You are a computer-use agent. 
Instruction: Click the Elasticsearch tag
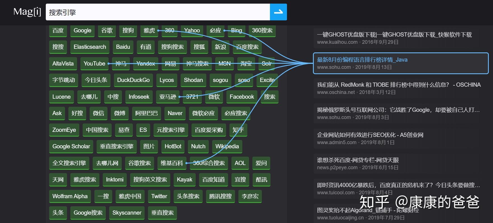(x=90, y=47)
